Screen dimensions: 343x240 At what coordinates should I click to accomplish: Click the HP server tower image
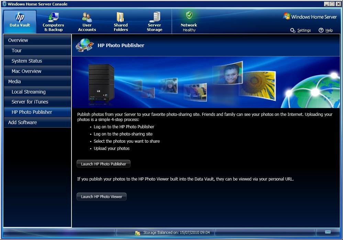pyautogui.click(x=101, y=83)
